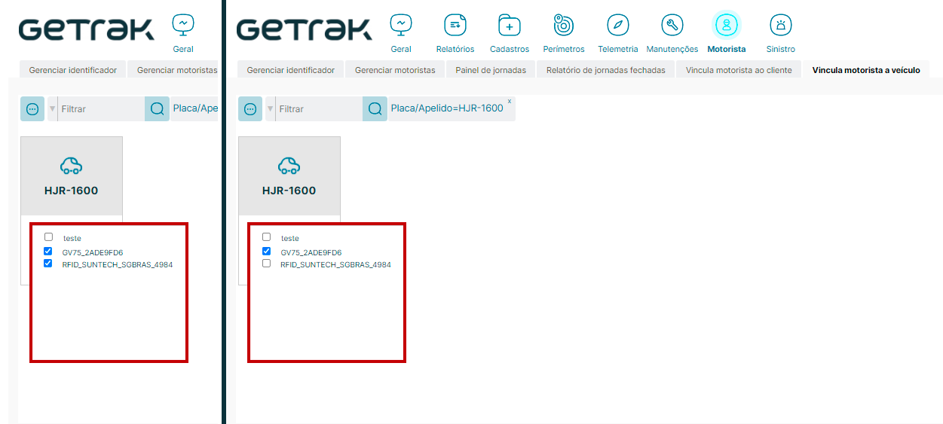Tick the teste checkbox in the right pane
Image resolution: width=943 pixels, height=424 pixels.
[267, 237]
